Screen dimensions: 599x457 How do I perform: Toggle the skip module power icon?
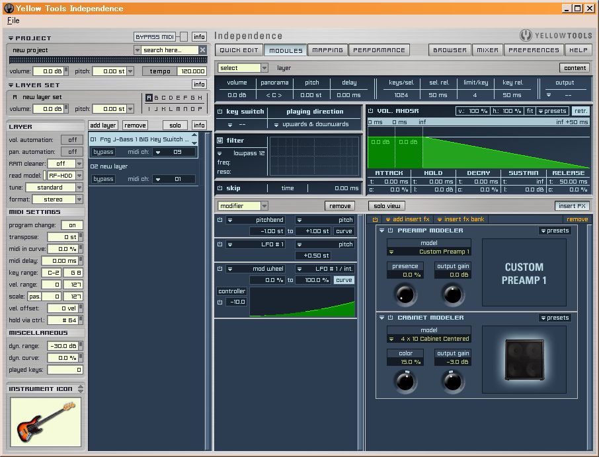pos(220,188)
